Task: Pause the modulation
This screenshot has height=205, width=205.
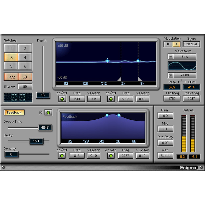Action: click(x=168, y=44)
